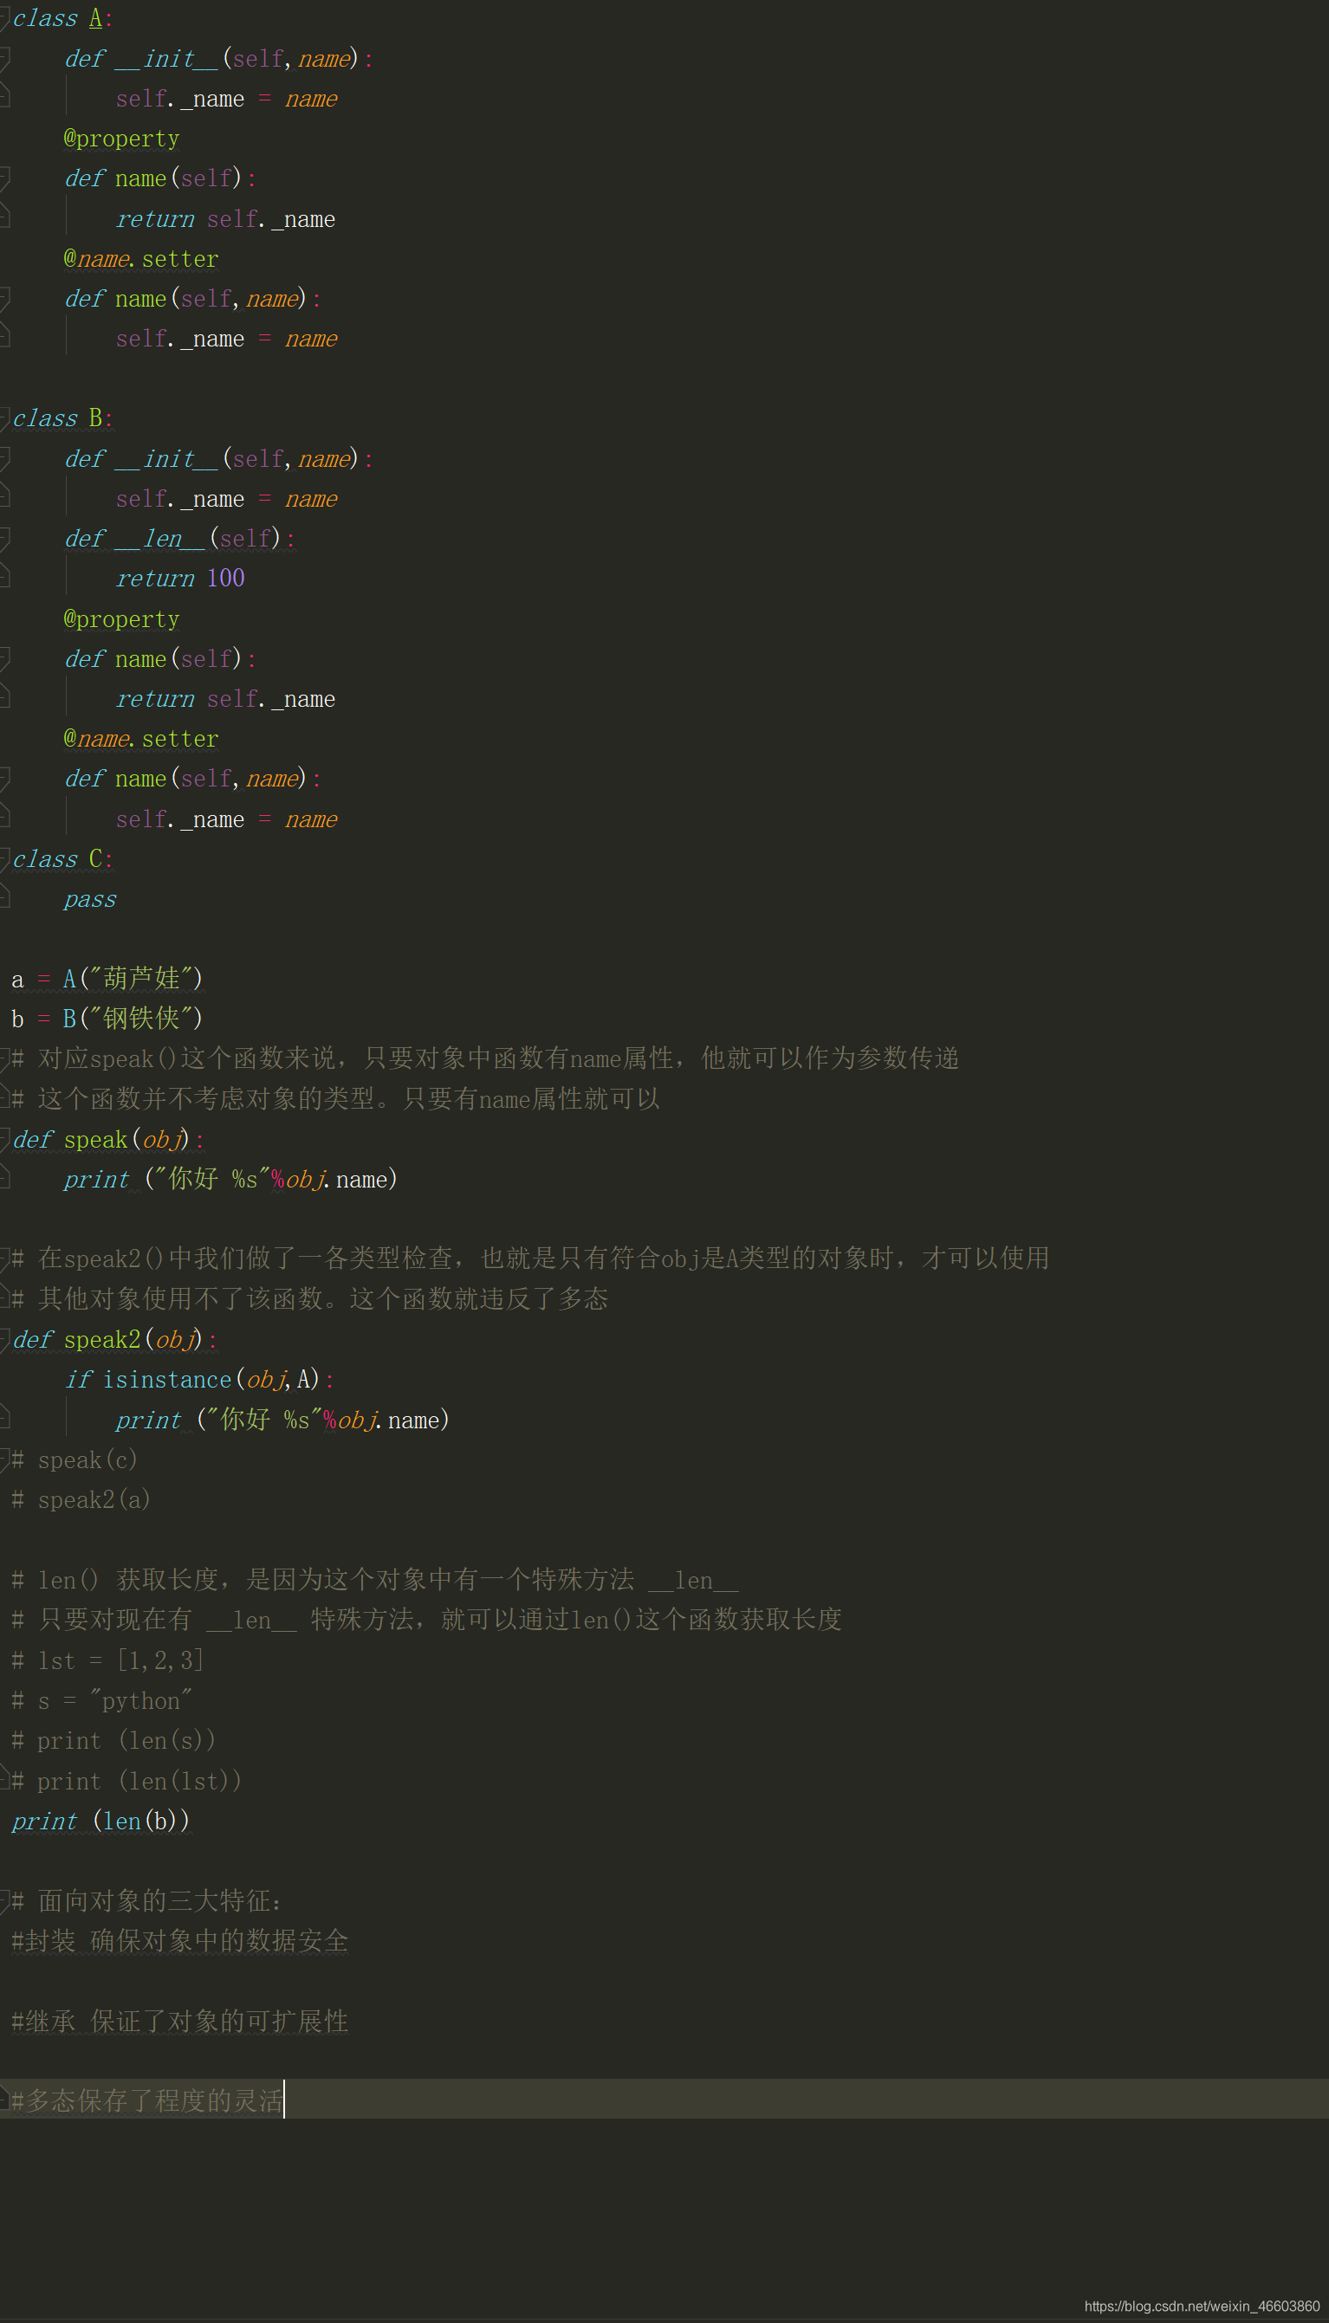Click the comment '# 其他对象使用不了该函数'

pos(309,1299)
